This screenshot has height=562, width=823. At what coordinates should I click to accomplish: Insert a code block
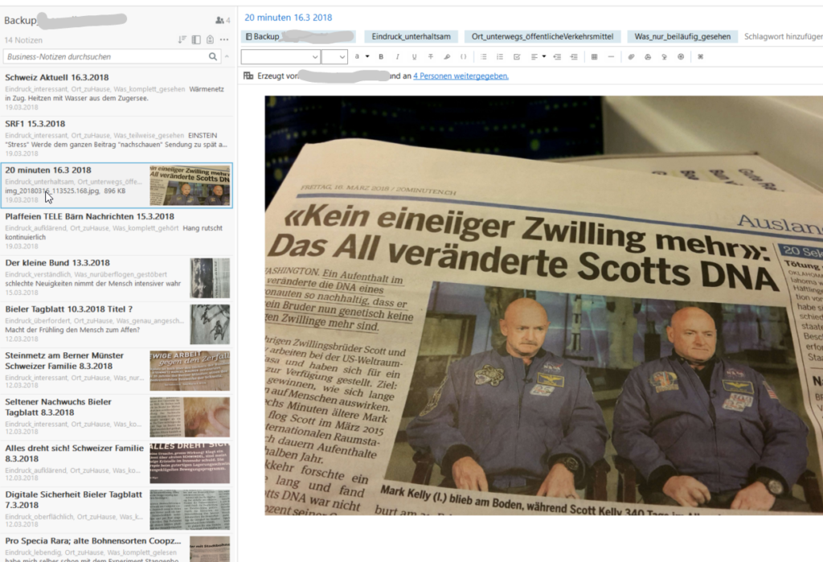463,57
